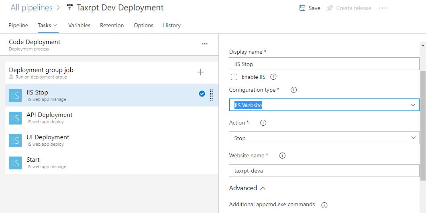Open the Action dropdown set to Stop
This screenshot has width=426, height=213.
(324, 138)
